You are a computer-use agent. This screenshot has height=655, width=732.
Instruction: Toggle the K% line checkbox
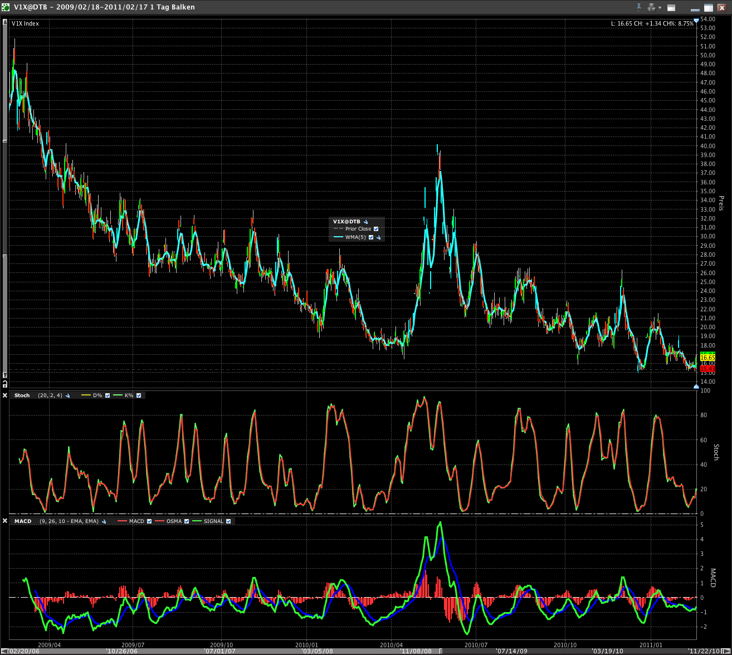pos(138,395)
